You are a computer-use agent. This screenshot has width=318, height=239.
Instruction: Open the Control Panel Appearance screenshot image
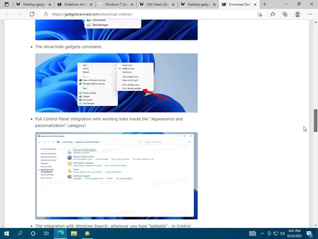116,176
